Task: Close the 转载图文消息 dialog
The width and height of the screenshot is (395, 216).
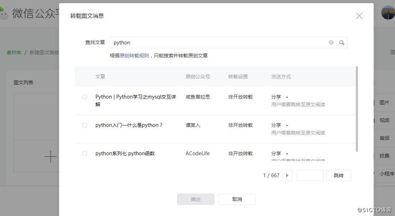Action: [x=359, y=16]
